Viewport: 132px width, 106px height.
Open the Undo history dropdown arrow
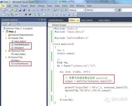46,10
